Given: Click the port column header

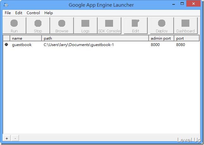Looking at the screenshot, I should (x=187, y=38).
